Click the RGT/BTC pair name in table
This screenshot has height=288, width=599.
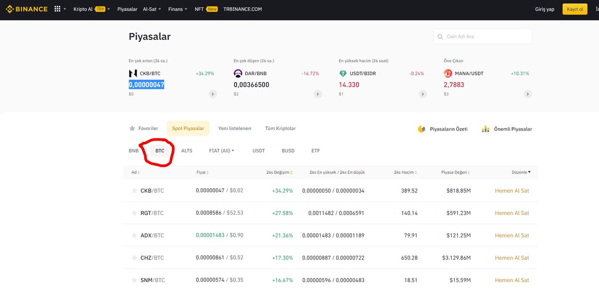coord(152,213)
